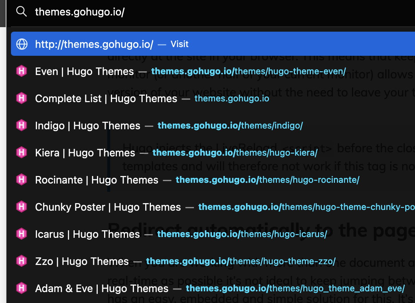Click the Hugo favicon next to Even suggestion

[x=22, y=71]
